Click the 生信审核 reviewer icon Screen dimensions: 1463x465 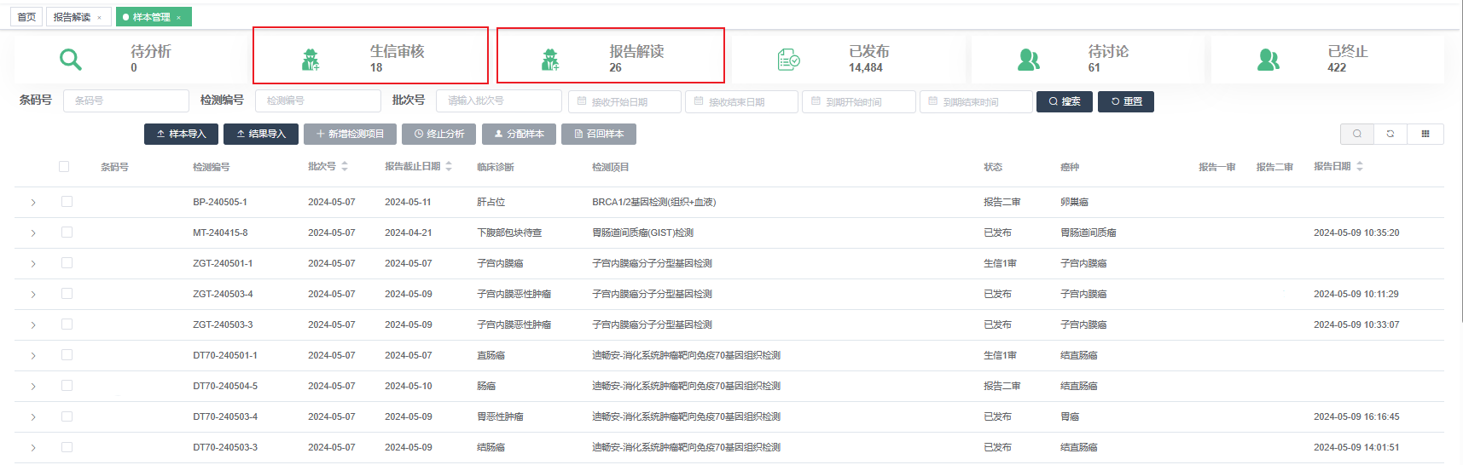tap(311, 60)
